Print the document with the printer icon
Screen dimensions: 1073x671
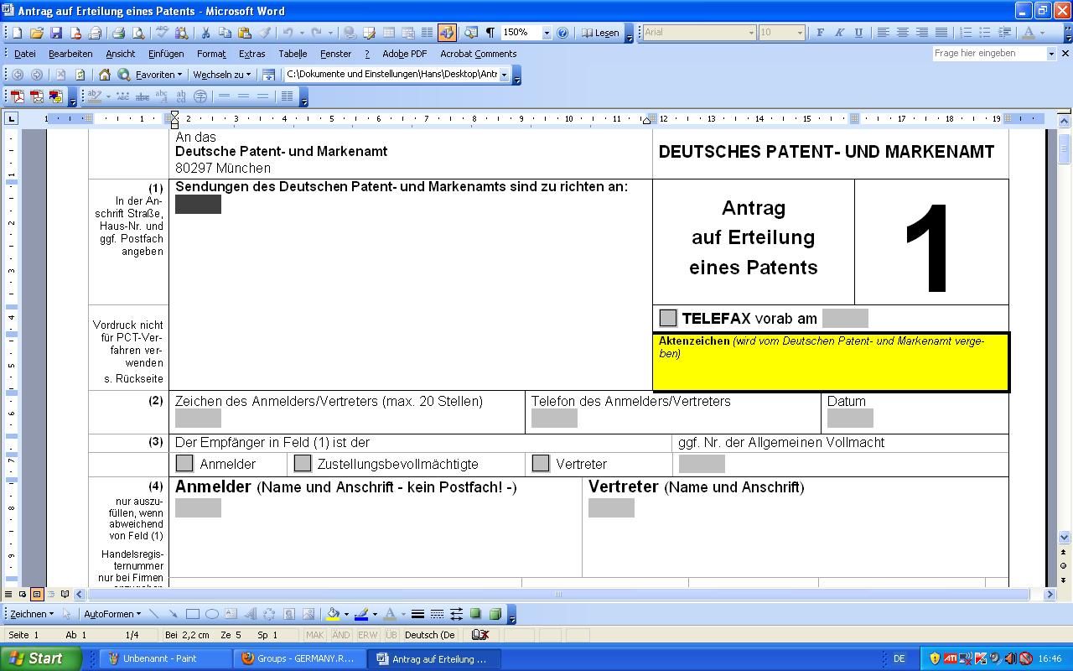[x=118, y=33]
